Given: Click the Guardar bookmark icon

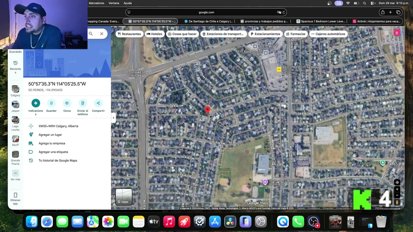Looking at the screenshot, I should click(x=51, y=103).
